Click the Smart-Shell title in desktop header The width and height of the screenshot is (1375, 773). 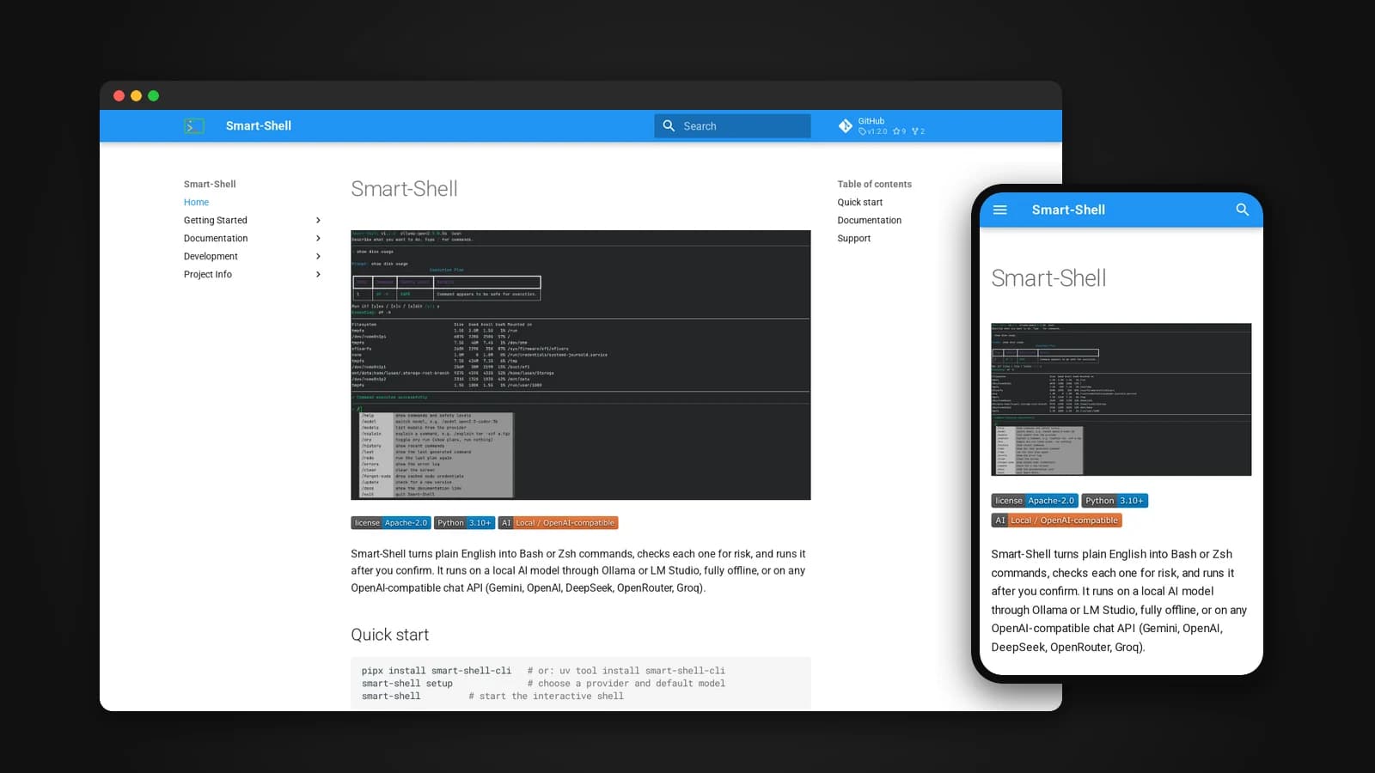[x=258, y=126]
